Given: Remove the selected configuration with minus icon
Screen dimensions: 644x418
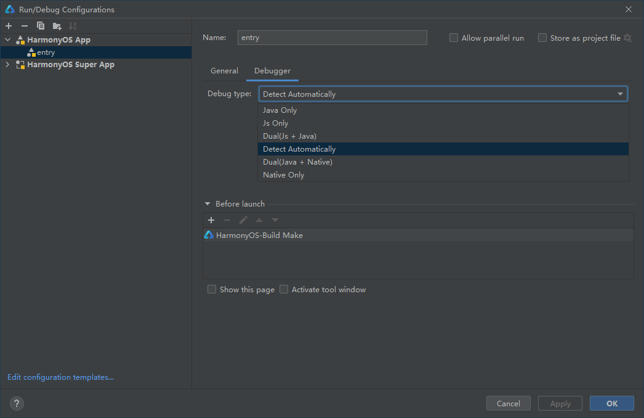Looking at the screenshot, I should point(25,26).
